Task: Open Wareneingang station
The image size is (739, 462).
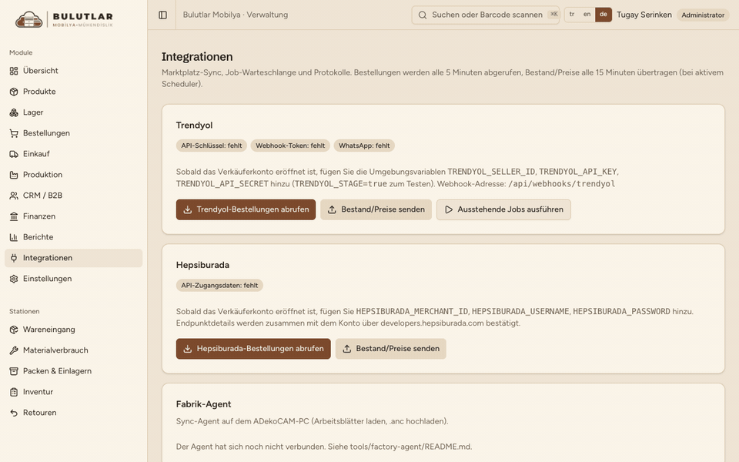Action: [74, 330]
